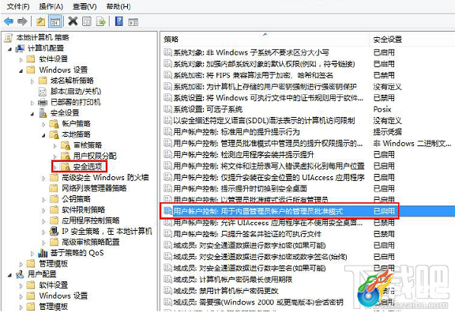Click the Back arrow toolbar icon
Viewport: 455px width, 313px height.
click(9, 21)
